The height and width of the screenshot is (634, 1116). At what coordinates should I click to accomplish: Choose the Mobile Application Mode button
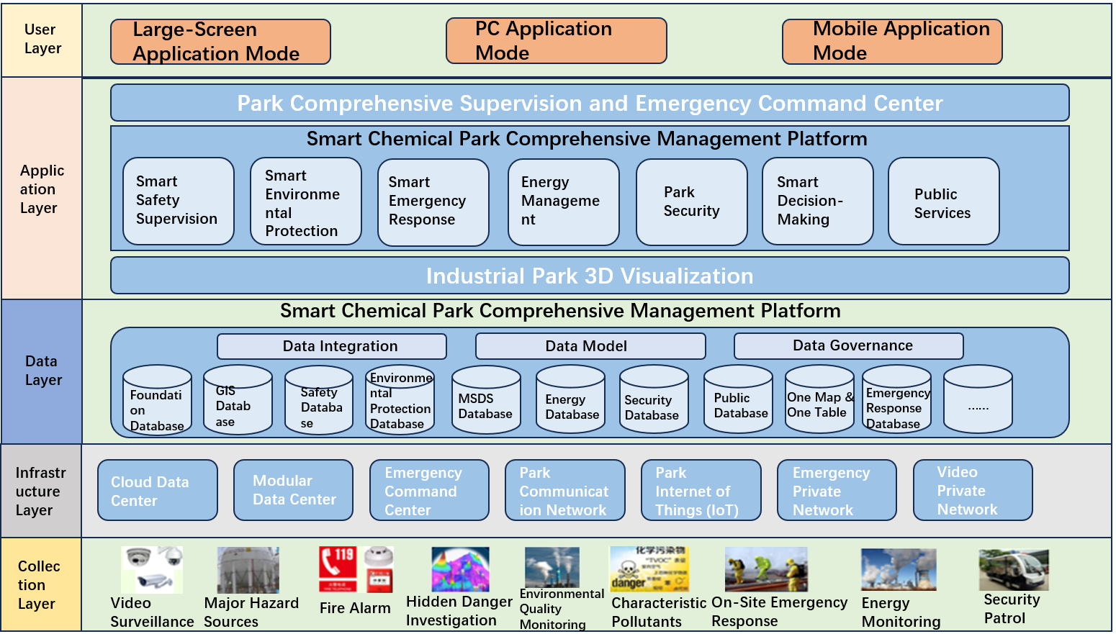coord(891,41)
